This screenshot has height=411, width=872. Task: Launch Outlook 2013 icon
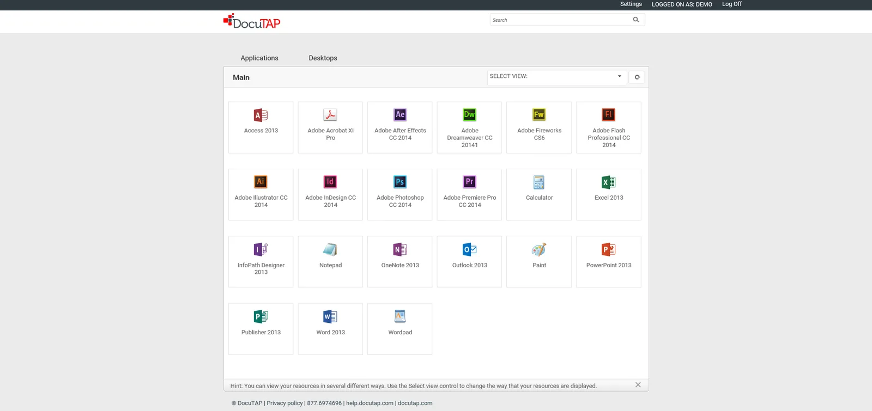469,249
